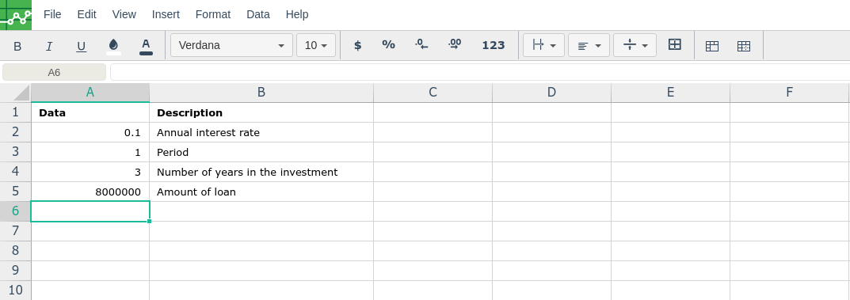This screenshot has height=300, width=850.
Task: Open the Data menu
Action: click(x=258, y=14)
